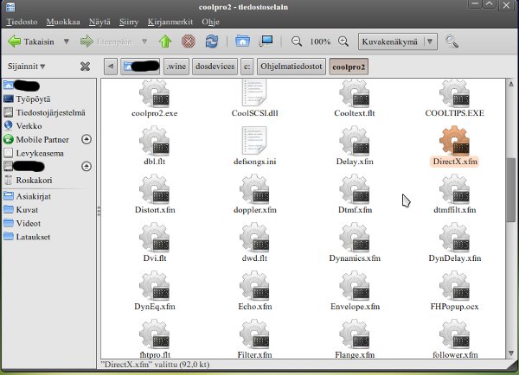519x375 pixels.
Task: Open the Takaisin history dropdown arrow
Action: tap(67, 41)
